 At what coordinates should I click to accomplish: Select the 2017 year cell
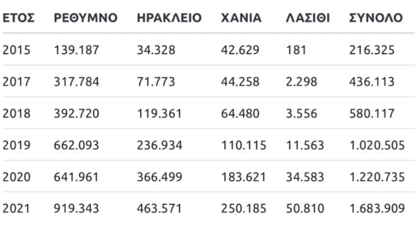pyautogui.click(x=16, y=82)
